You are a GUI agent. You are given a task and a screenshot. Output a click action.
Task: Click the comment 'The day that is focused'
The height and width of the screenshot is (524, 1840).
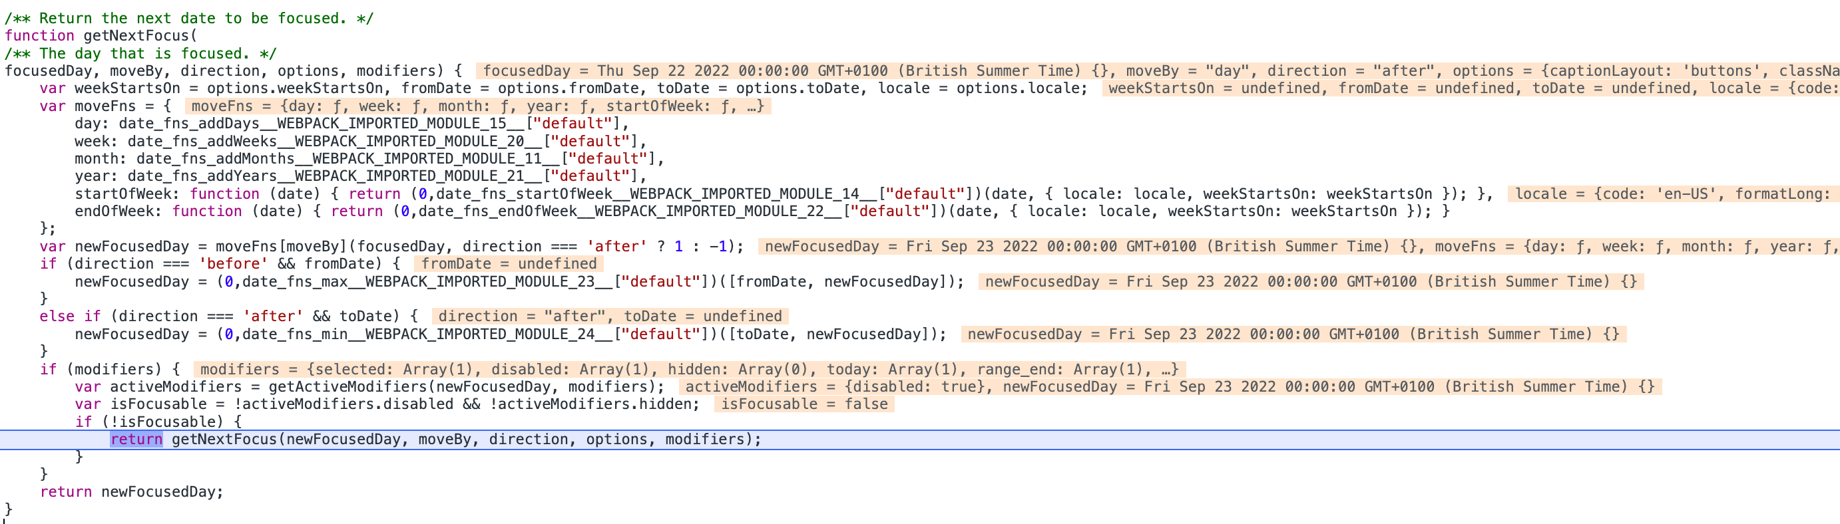(140, 54)
